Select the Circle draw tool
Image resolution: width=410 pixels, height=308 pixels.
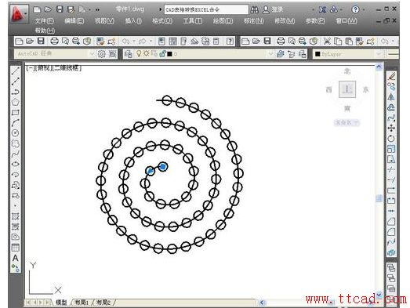(x=16, y=133)
